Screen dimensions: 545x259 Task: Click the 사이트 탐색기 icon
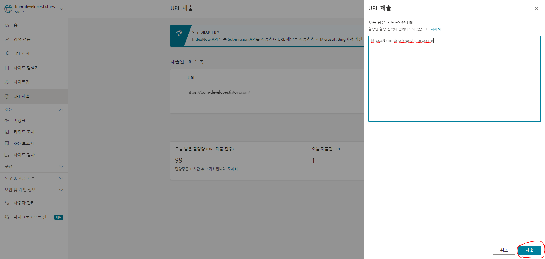coord(7,68)
